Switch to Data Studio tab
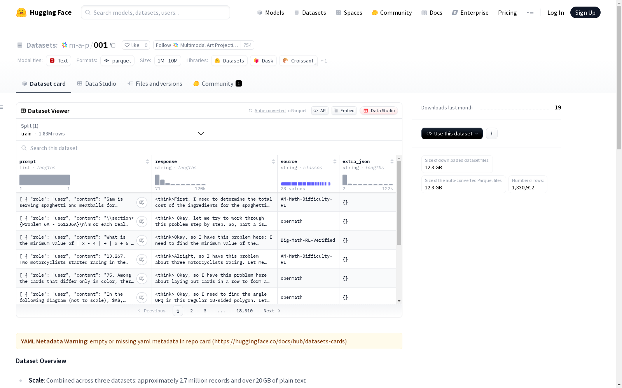Image resolution: width=622 pixels, height=388 pixels. tap(96, 83)
